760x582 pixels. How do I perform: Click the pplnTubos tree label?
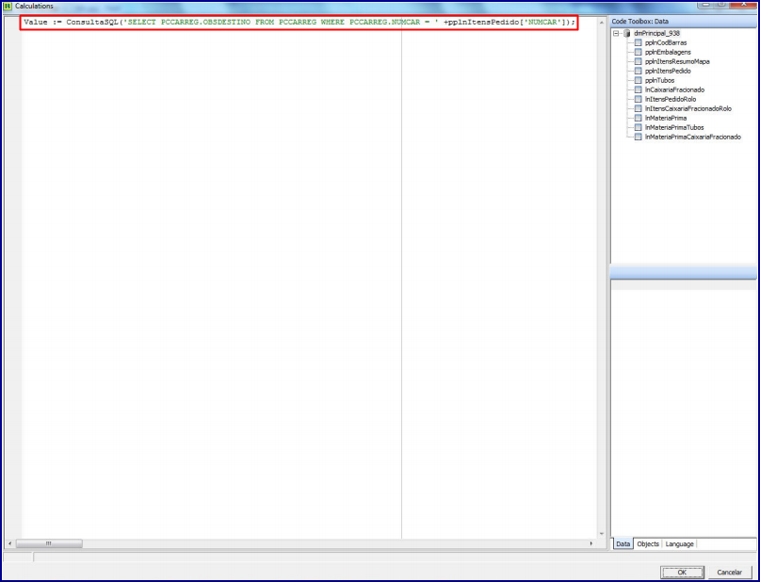click(659, 80)
